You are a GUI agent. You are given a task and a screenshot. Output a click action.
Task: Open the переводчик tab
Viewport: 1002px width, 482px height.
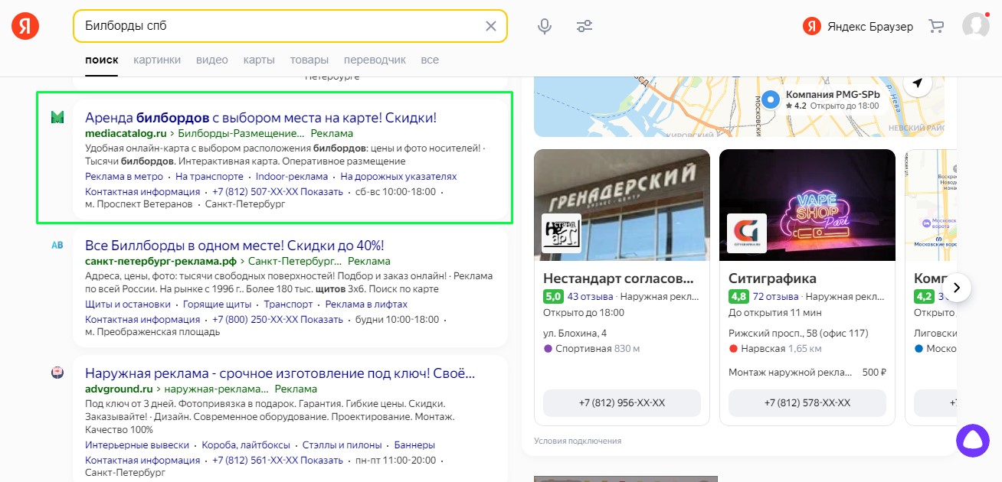[375, 60]
